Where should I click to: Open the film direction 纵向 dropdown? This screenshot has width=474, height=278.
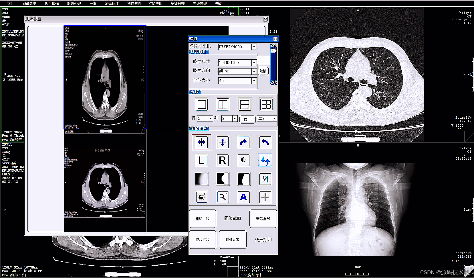pyautogui.click(x=254, y=71)
